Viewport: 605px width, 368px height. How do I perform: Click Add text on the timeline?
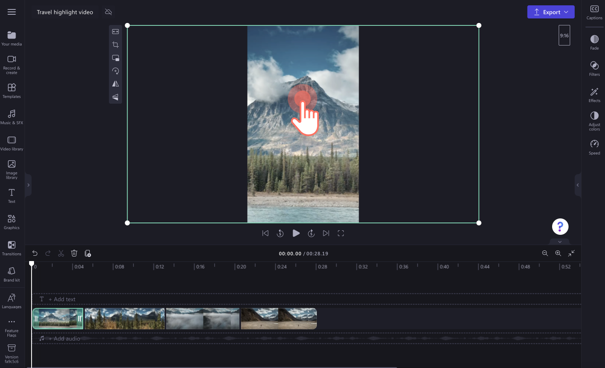point(61,299)
